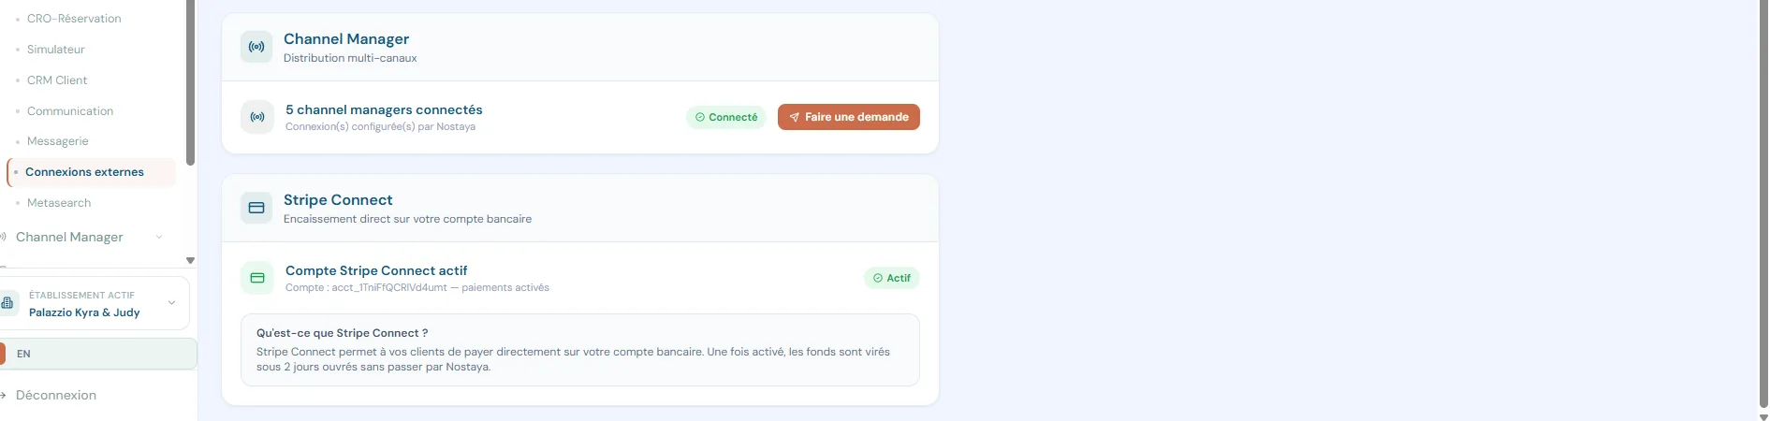Click the Déconnexion link

pyautogui.click(x=56, y=396)
